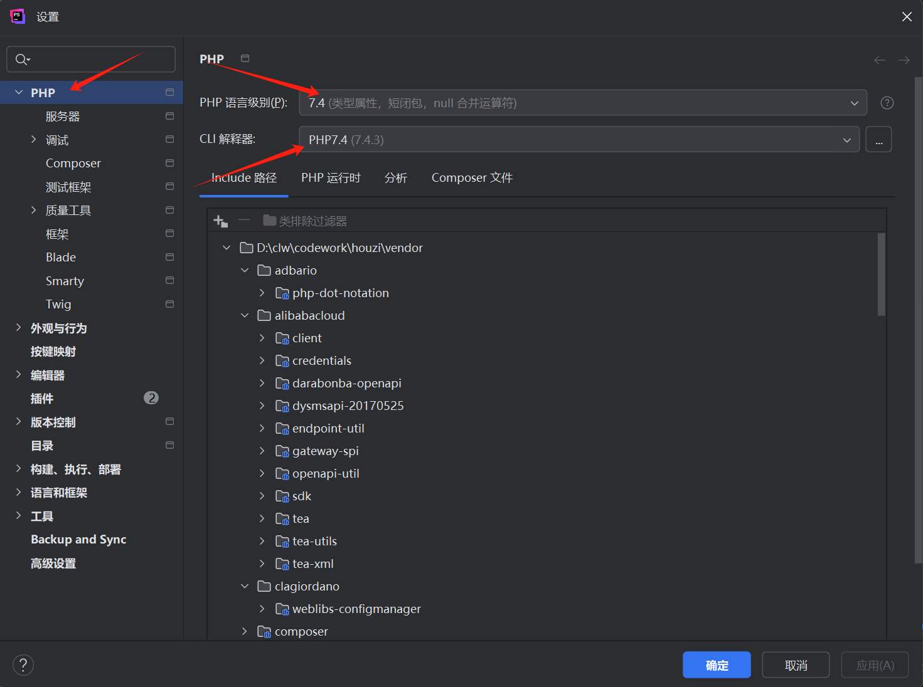Click the PhpStorm logo in the title bar
Screen dimensions: 923x687
[18, 16]
